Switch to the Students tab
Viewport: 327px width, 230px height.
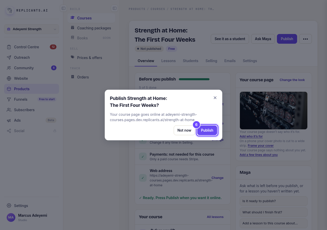click(x=191, y=61)
